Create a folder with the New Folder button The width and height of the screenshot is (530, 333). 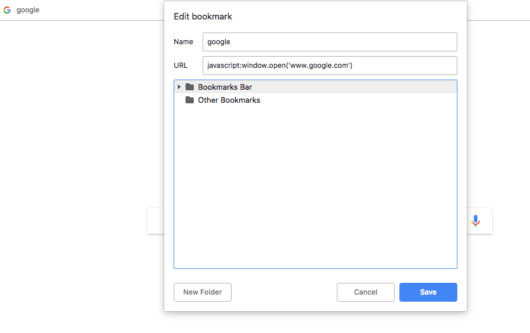(203, 292)
